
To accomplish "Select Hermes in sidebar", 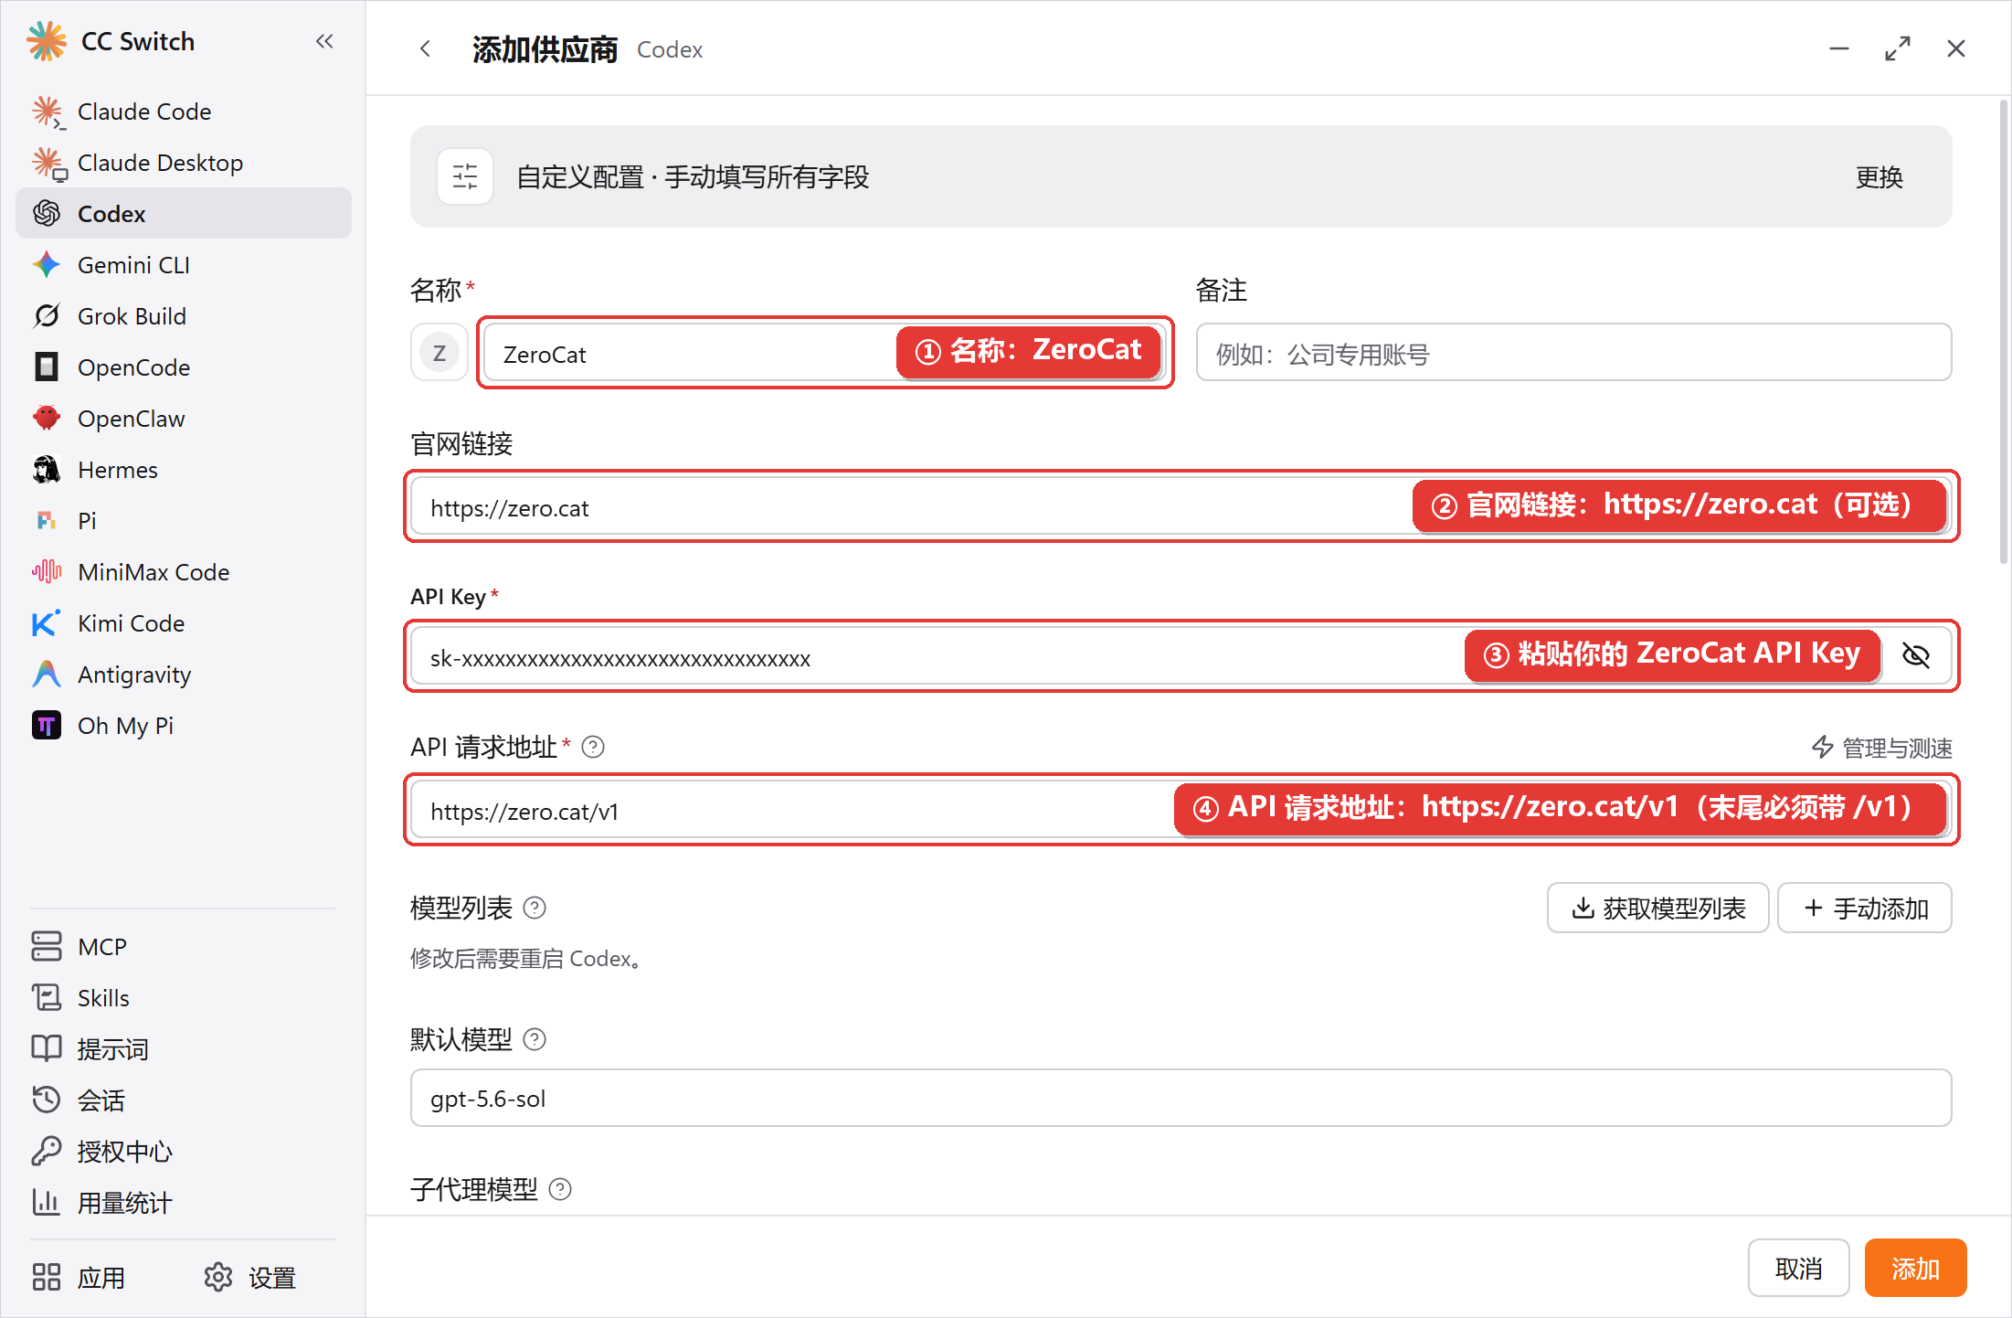I will [184, 470].
